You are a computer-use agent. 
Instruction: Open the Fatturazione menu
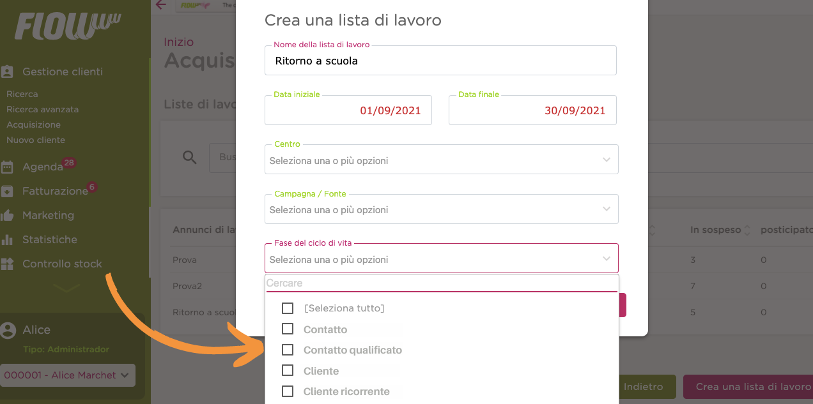(x=55, y=191)
